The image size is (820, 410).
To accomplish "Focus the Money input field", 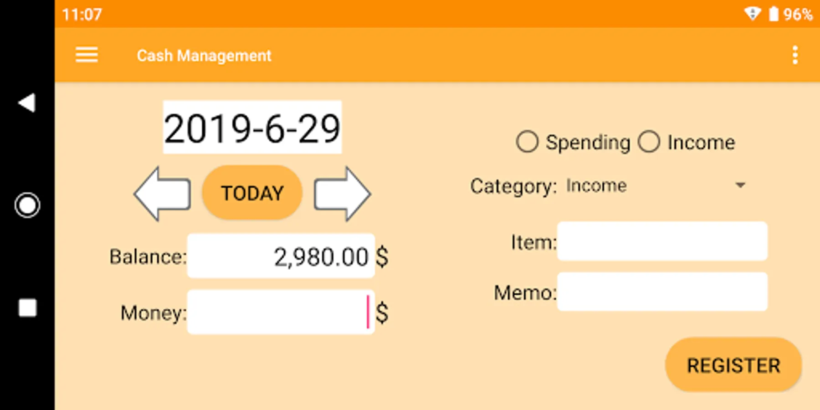I will click(x=280, y=313).
